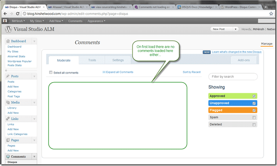Open the My Sites admin bar menu
The width and height of the screenshot is (277, 166).
tap(37, 21)
